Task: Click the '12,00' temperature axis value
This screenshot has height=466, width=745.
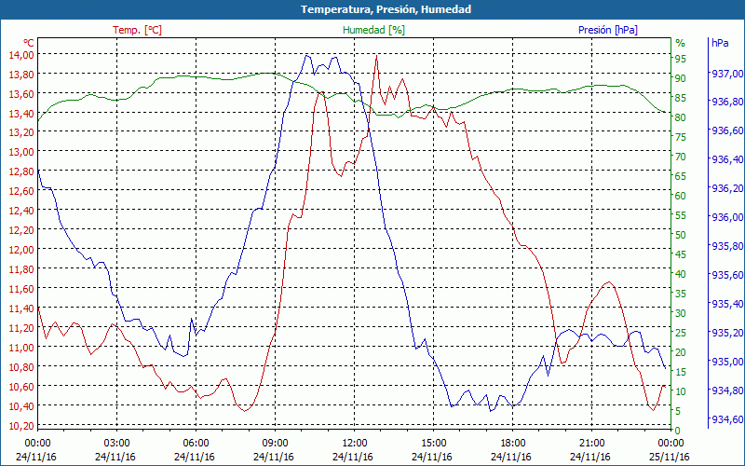Action: pos(21,249)
